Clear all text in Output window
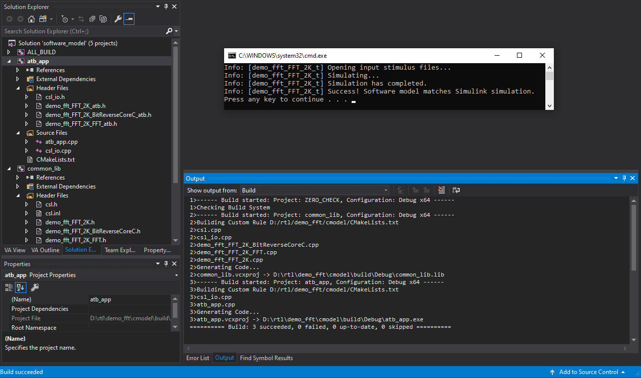 click(441, 190)
